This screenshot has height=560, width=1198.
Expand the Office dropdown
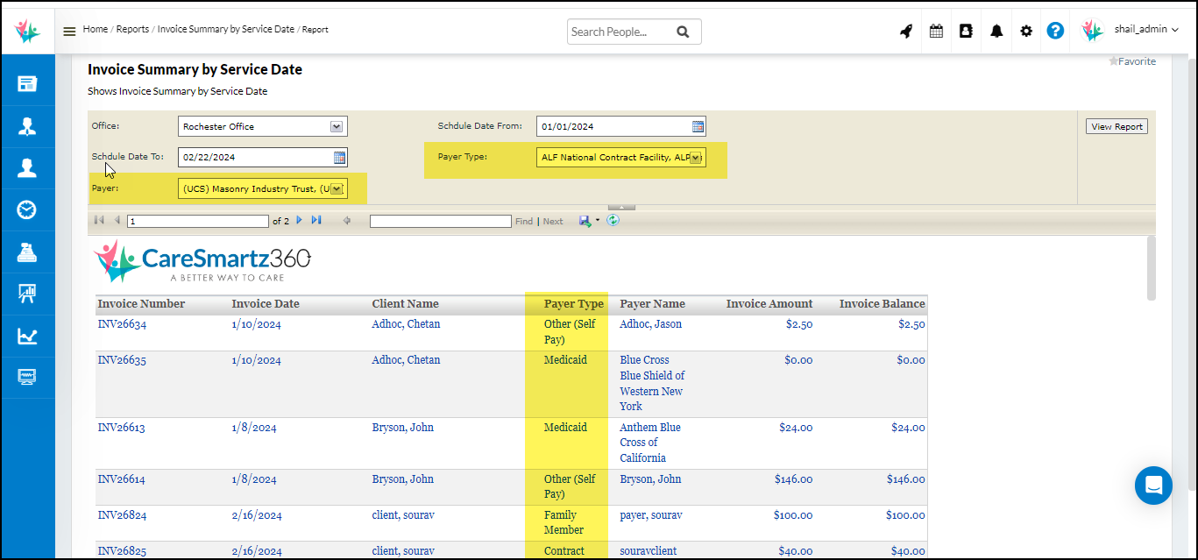click(337, 126)
